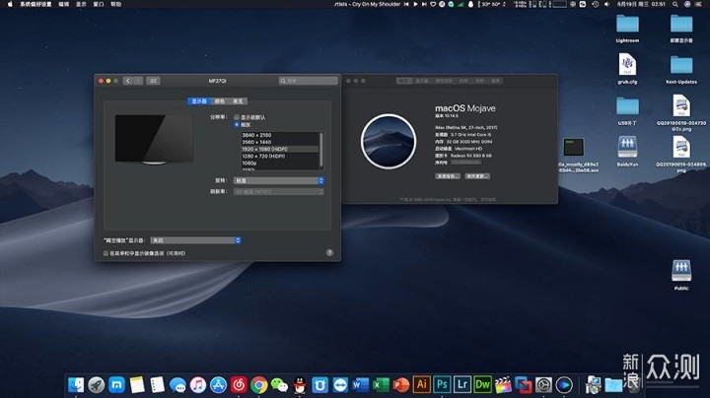Screen dimensions: 710x398
Task: Click the help question mark button
Action: (x=329, y=253)
